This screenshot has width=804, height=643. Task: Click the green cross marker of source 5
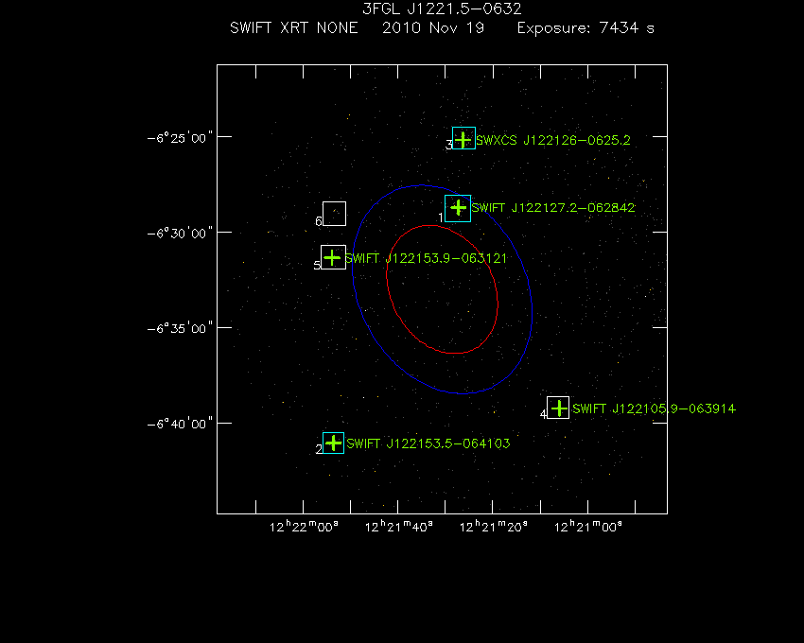332,257
